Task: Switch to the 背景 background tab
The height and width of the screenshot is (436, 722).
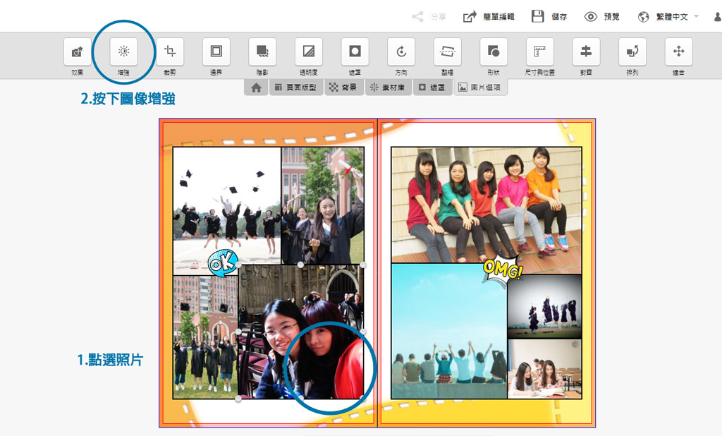Action: [343, 87]
